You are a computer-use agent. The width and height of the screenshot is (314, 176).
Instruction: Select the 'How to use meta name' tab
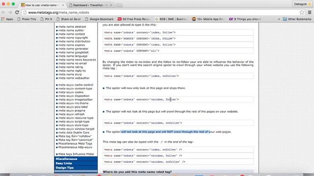42,5
